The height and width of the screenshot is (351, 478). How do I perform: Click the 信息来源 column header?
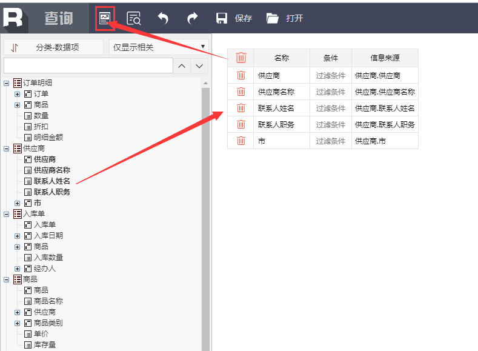[385, 58]
